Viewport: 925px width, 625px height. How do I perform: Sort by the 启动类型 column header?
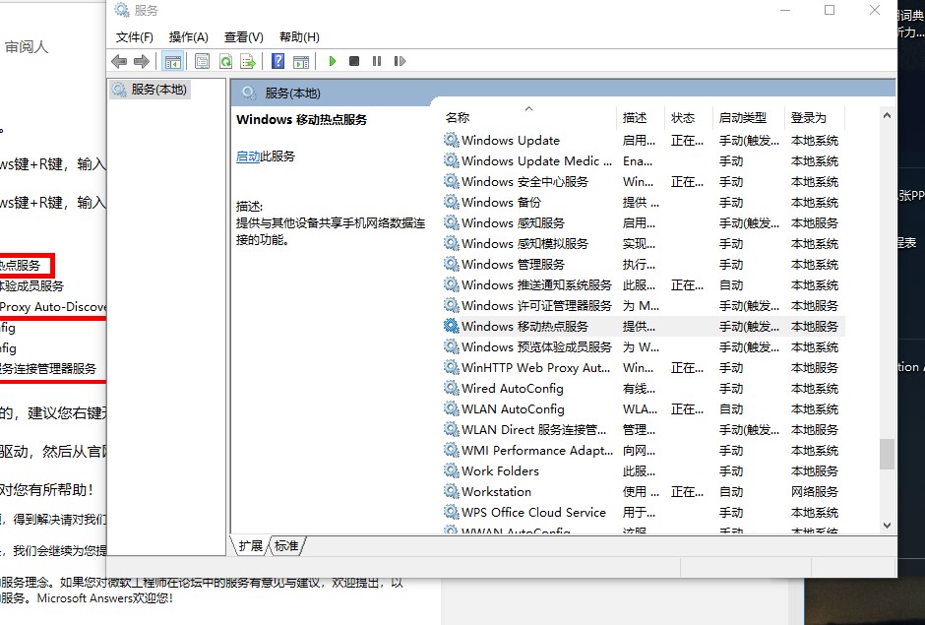[750, 117]
